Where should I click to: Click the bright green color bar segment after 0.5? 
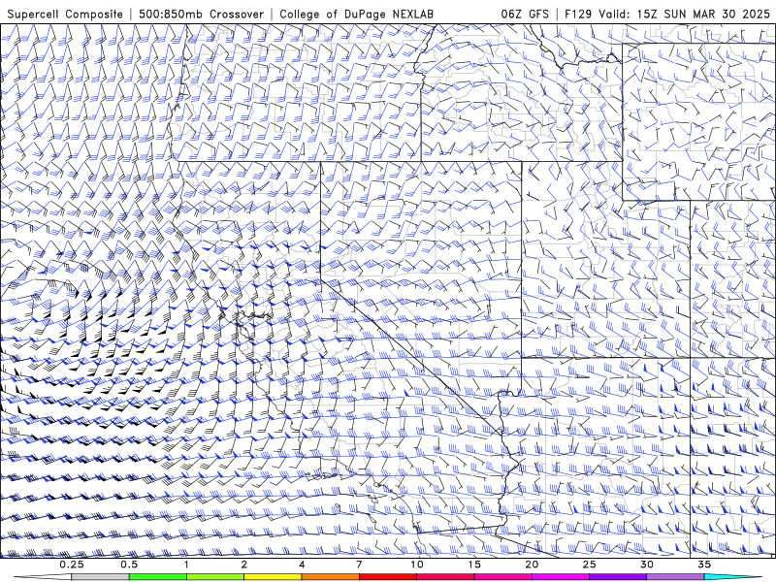157,577
